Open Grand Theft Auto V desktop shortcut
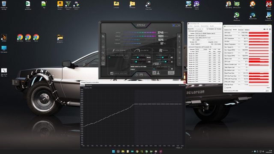The width and height of the screenshot is (274, 154). tap(68, 5)
